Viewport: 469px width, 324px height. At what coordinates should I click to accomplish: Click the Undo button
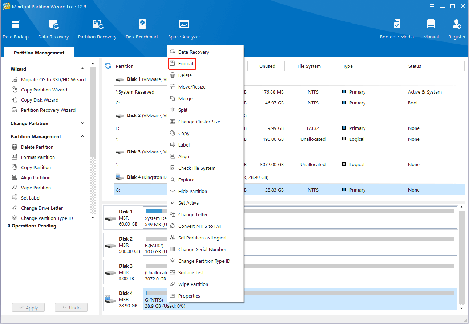tap(71, 308)
